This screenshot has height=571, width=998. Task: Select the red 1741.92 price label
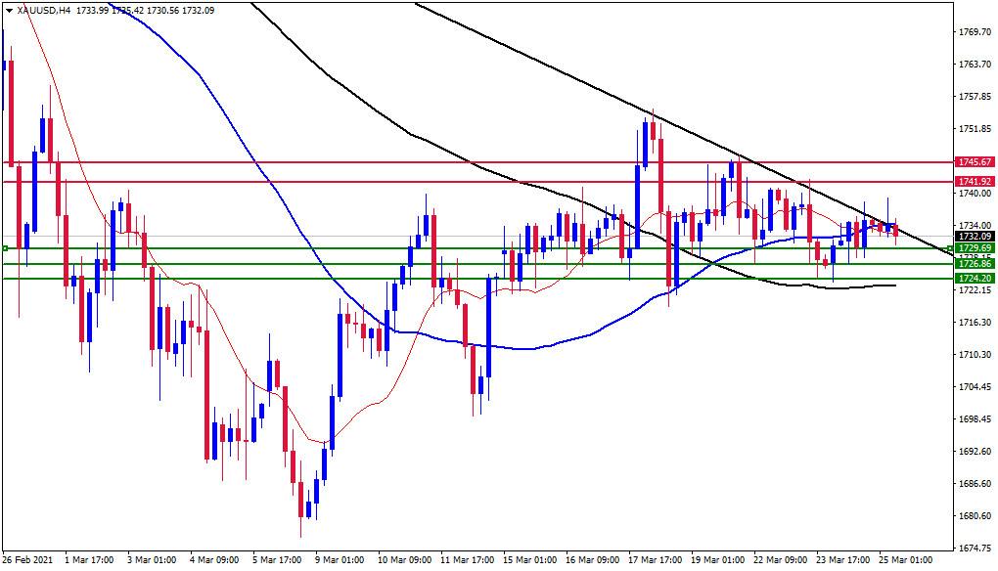(x=975, y=182)
